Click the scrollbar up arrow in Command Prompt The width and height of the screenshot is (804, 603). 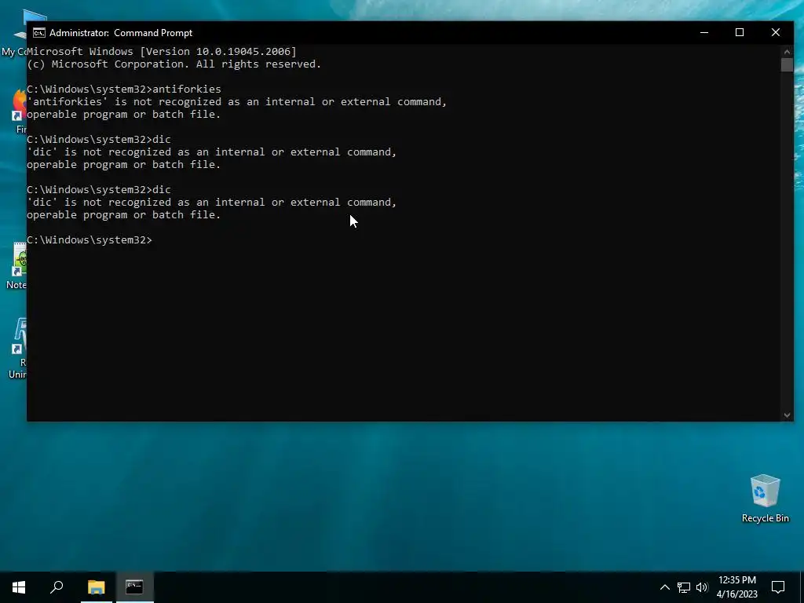tap(787, 51)
